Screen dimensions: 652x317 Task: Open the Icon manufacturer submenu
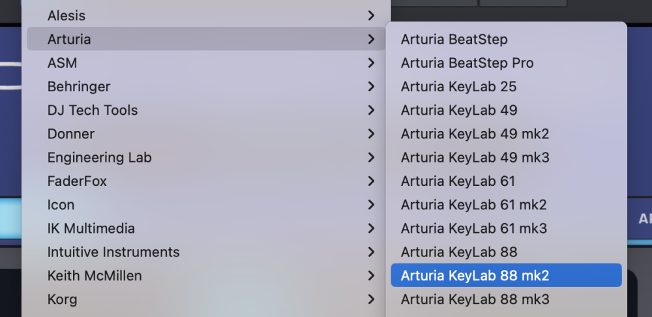61,205
